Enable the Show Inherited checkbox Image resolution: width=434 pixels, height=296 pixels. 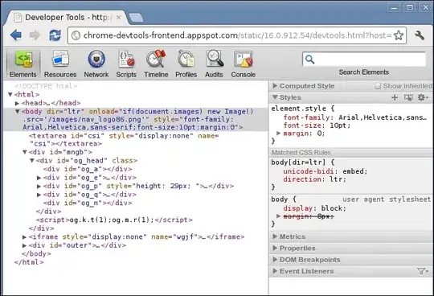(378, 86)
